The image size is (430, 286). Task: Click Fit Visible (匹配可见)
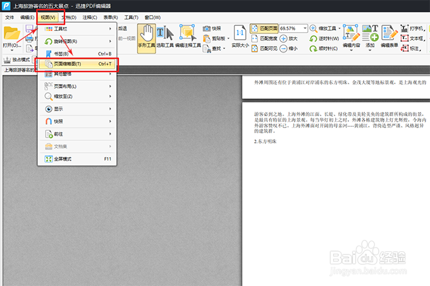(x=264, y=49)
